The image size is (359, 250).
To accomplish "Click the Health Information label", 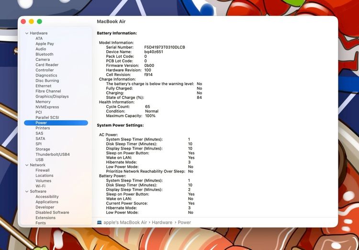I will 117,102.
